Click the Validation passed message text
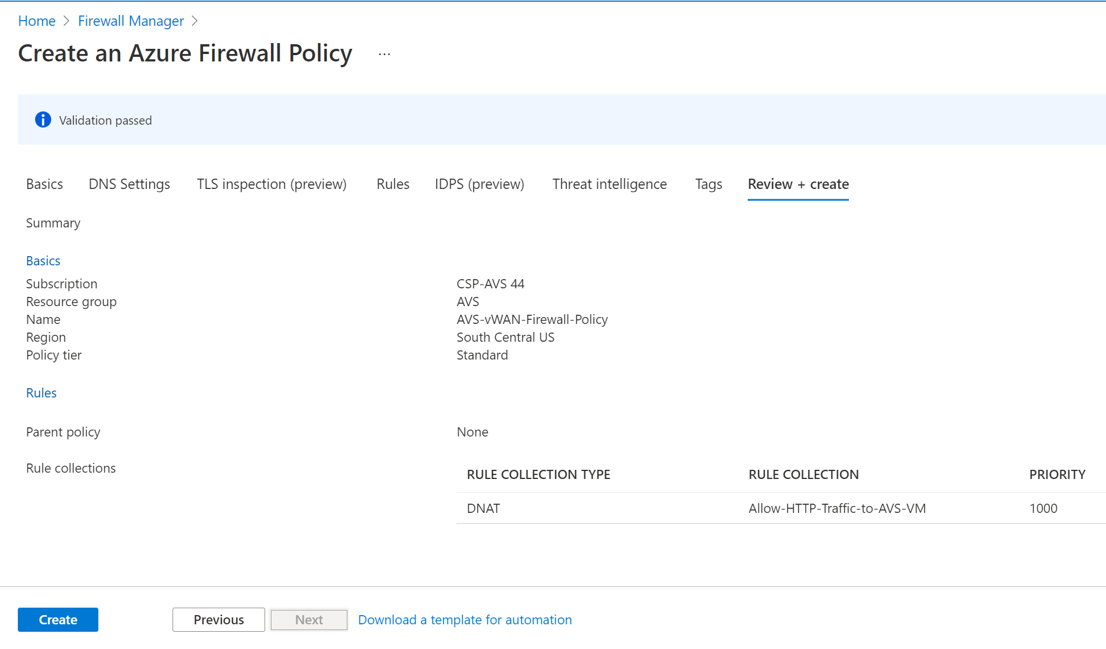The width and height of the screenshot is (1106, 649). tap(105, 120)
